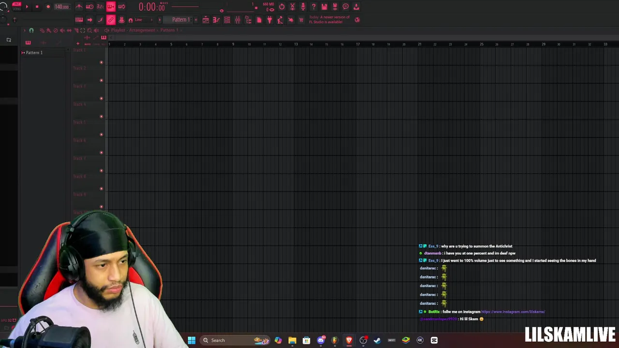This screenshot has height=348, width=619.
Task: Click the stamp icon in the toolbar
Action: tap(121, 20)
